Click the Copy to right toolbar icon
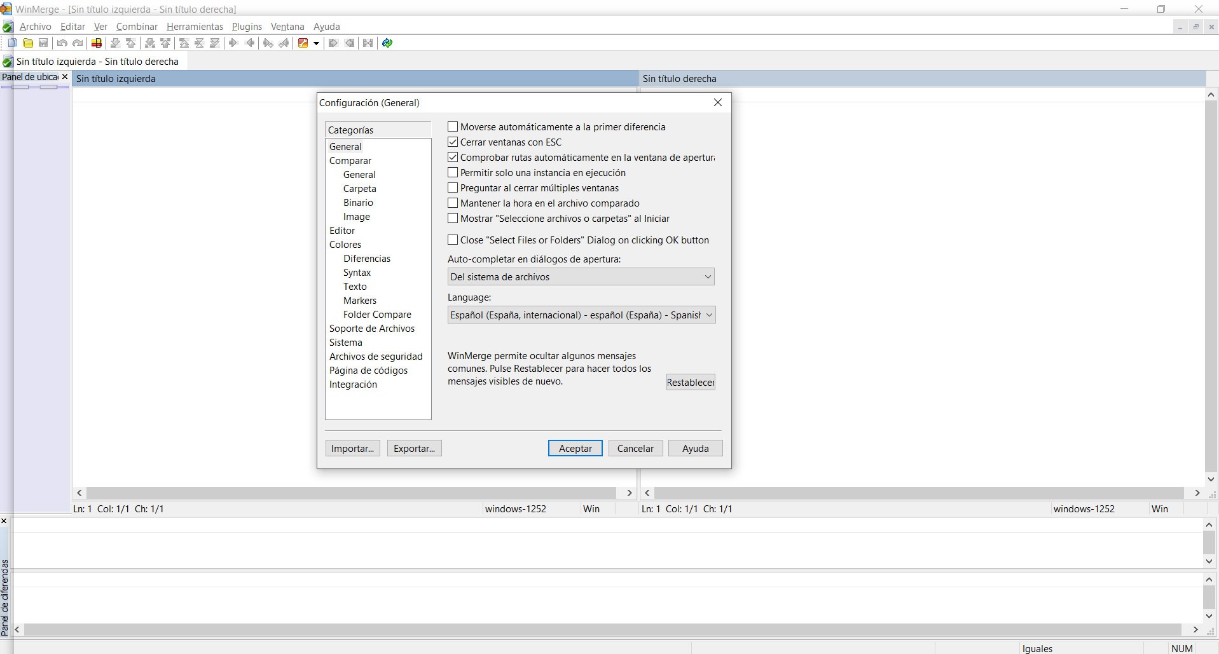 click(233, 43)
